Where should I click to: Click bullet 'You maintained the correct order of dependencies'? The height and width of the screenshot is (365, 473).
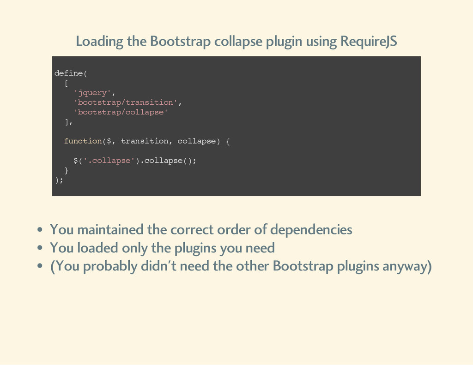[x=201, y=230]
